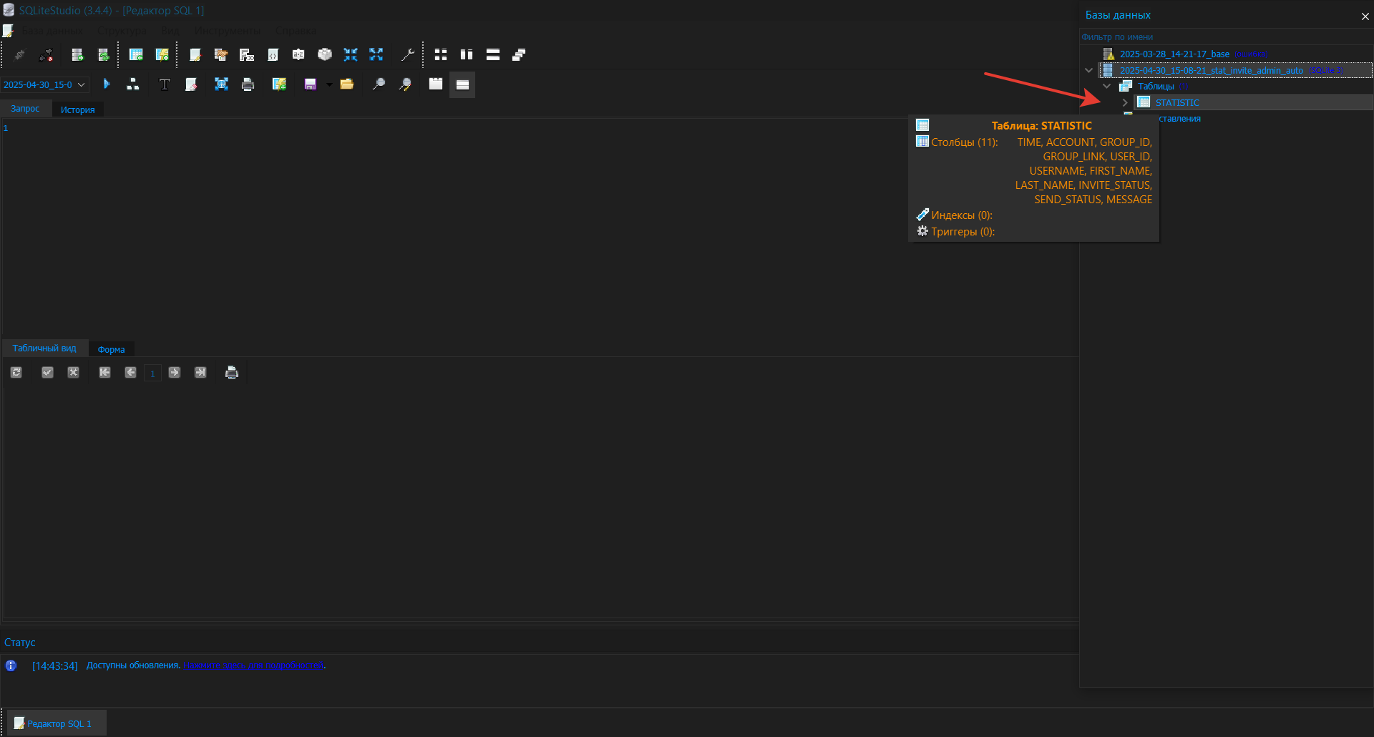
Task: Open SQL file with folder icon
Action: pyautogui.click(x=347, y=84)
